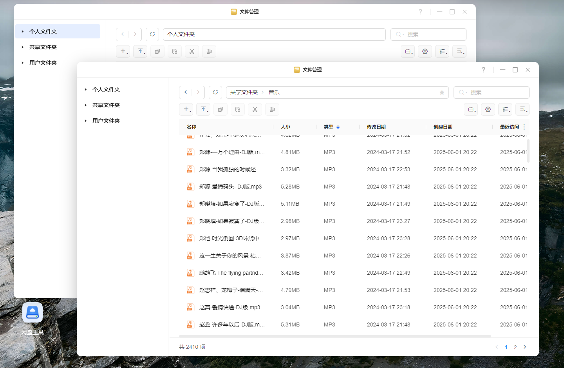
Task: Go to page 2 of the file list
Action: click(515, 347)
